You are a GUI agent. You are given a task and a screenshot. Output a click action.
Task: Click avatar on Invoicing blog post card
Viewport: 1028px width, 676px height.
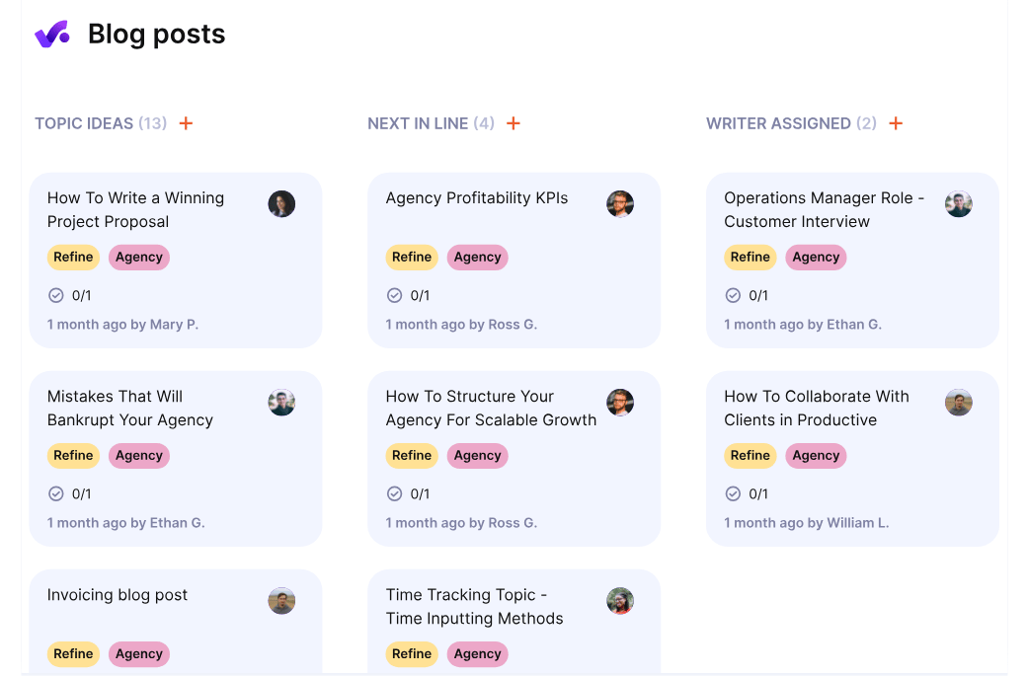[281, 601]
